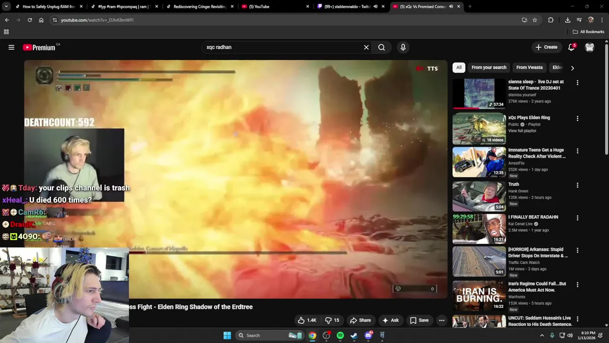The width and height of the screenshot is (609, 343).
Task: Click the Ask button
Action: (391, 320)
